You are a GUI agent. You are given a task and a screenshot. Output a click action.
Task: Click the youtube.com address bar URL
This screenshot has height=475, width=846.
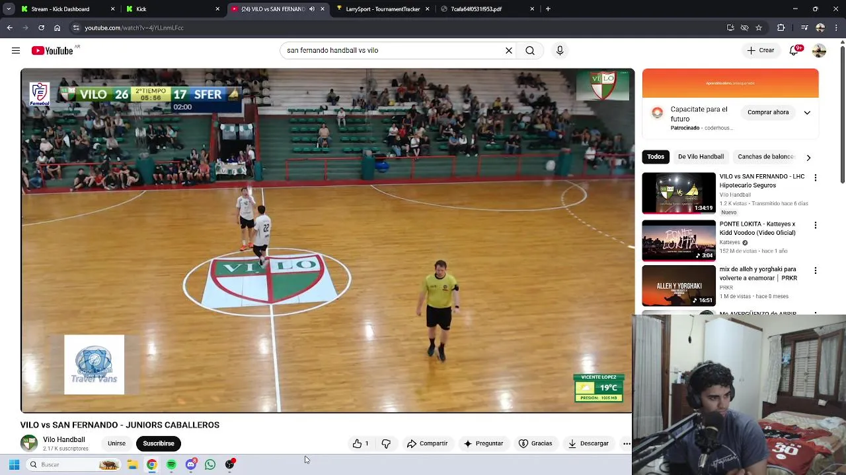pos(134,28)
